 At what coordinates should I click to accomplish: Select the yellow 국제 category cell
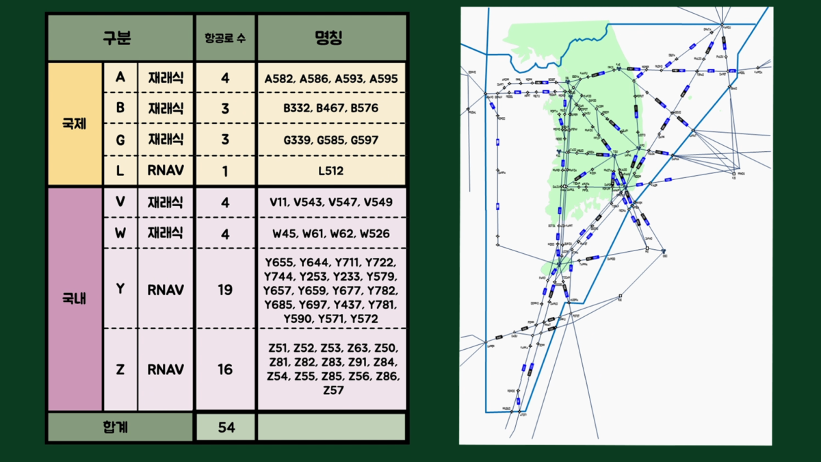coord(75,125)
